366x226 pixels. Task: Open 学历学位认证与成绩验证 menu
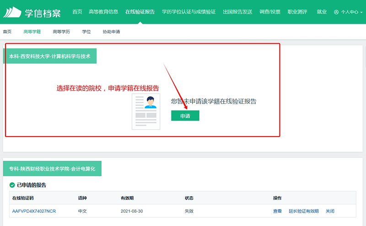pyautogui.click(x=188, y=12)
